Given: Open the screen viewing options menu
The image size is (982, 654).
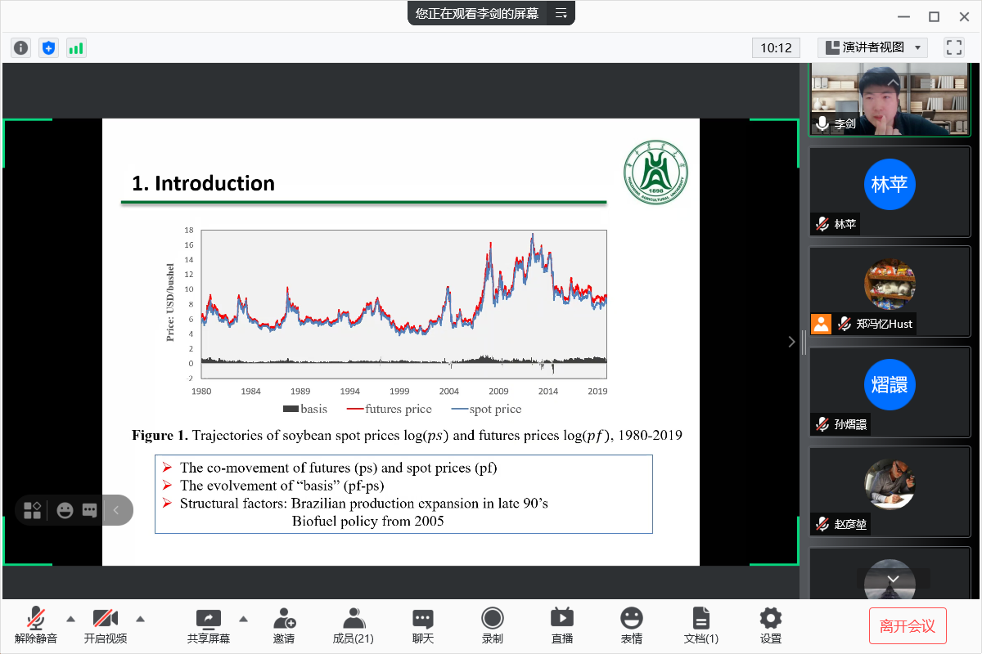Looking at the screenshot, I should [x=561, y=13].
